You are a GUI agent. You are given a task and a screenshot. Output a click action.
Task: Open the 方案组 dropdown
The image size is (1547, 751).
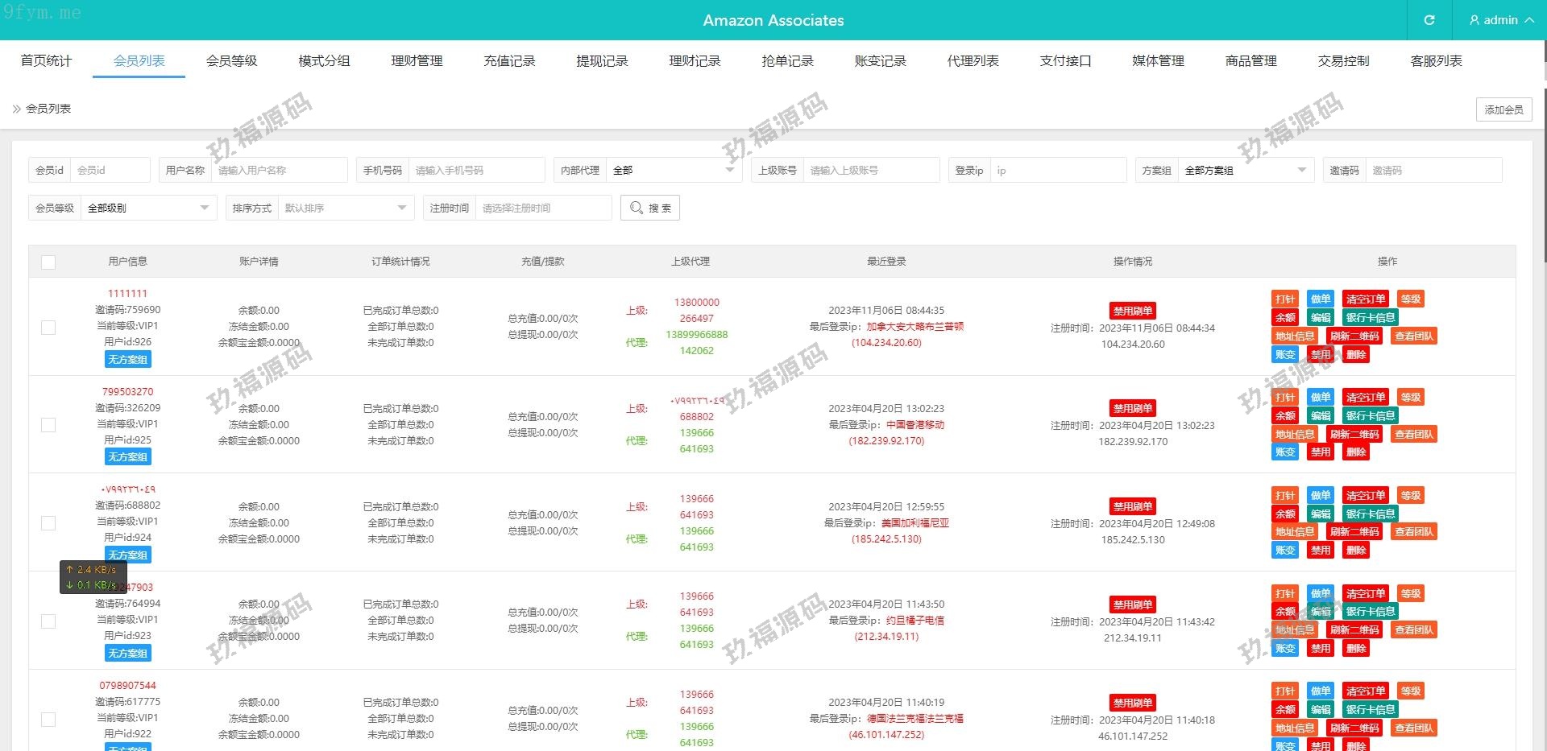[1245, 171]
